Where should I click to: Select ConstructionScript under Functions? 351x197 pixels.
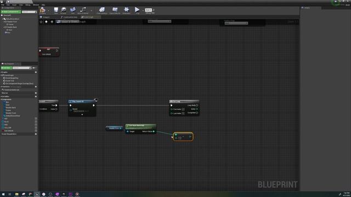click(x=11, y=90)
